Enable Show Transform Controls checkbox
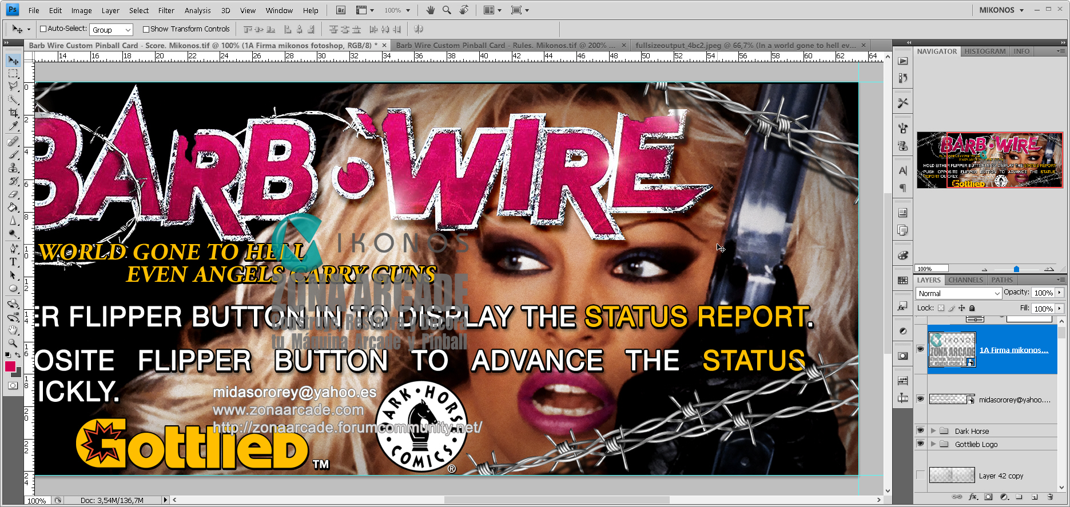This screenshot has height=507, width=1070. pyautogui.click(x=146, y=29)
